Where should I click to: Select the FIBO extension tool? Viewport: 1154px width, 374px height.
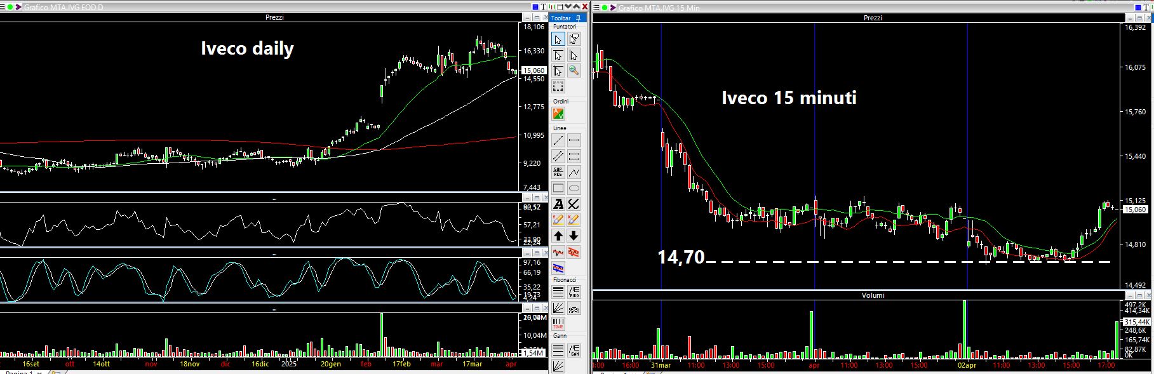(574, 293)
